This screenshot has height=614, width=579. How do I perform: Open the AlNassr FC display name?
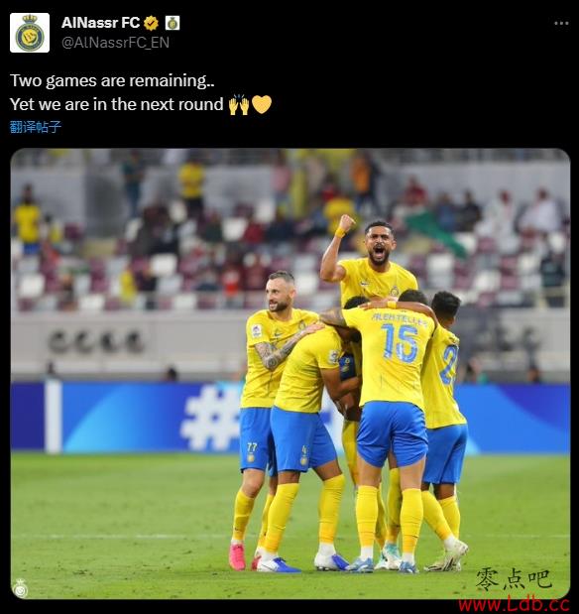tap(100, 23)
